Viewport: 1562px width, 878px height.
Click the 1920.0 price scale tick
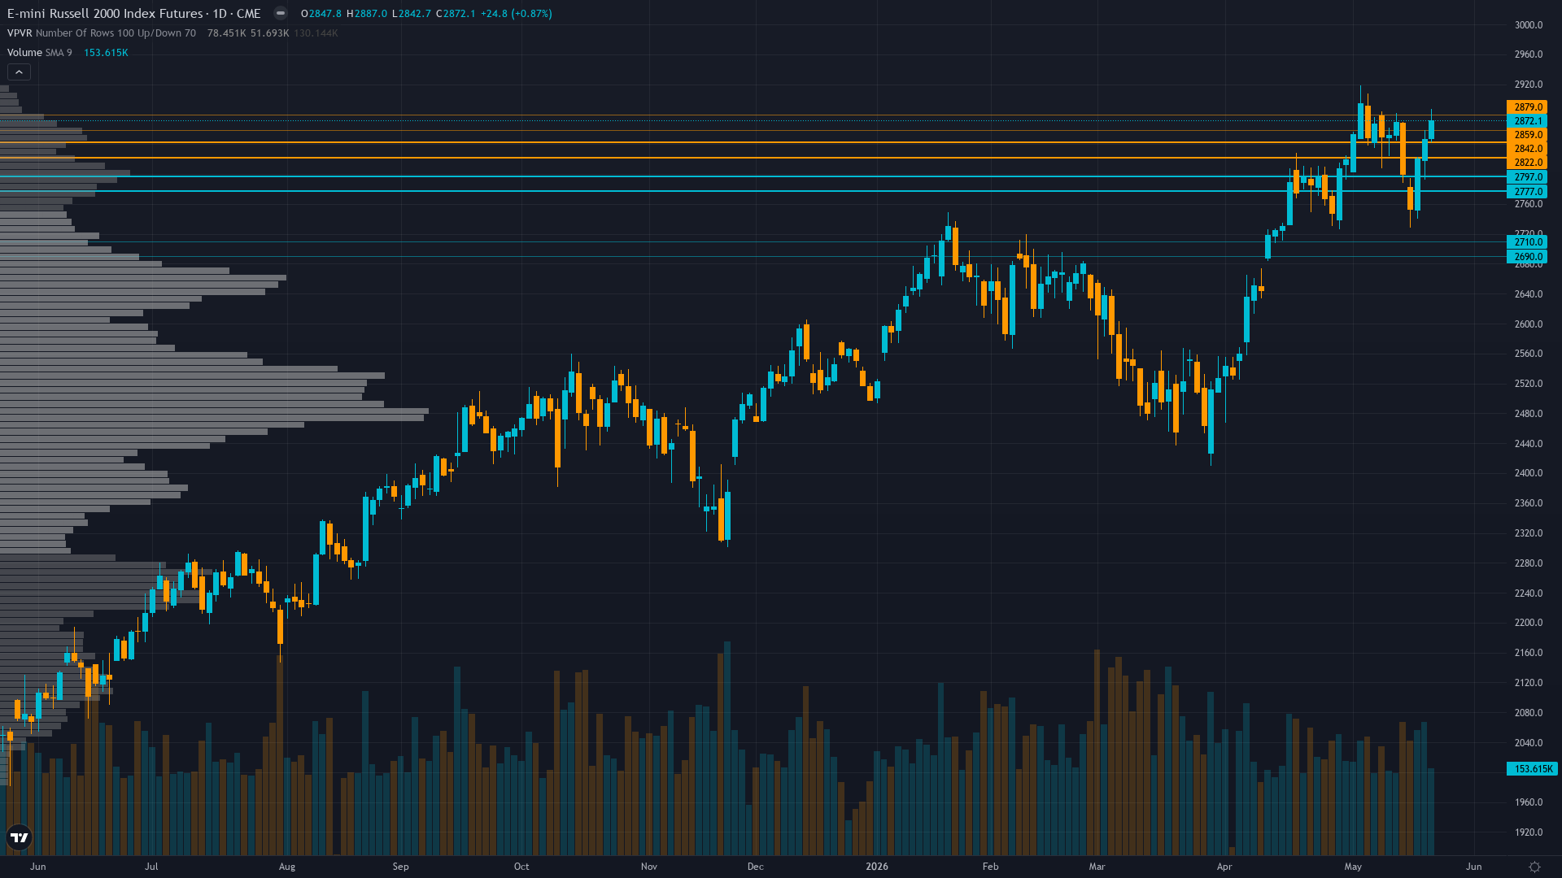[1528, 832]
